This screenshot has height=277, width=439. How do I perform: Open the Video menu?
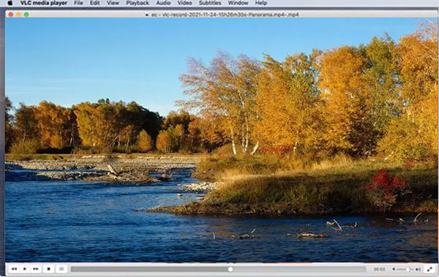(x=184, y=3)
